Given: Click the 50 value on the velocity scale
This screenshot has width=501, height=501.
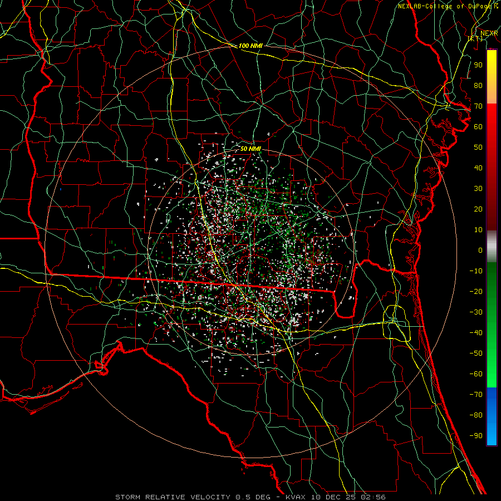Looking at the screenshot, I should click(x=478, y=148).
